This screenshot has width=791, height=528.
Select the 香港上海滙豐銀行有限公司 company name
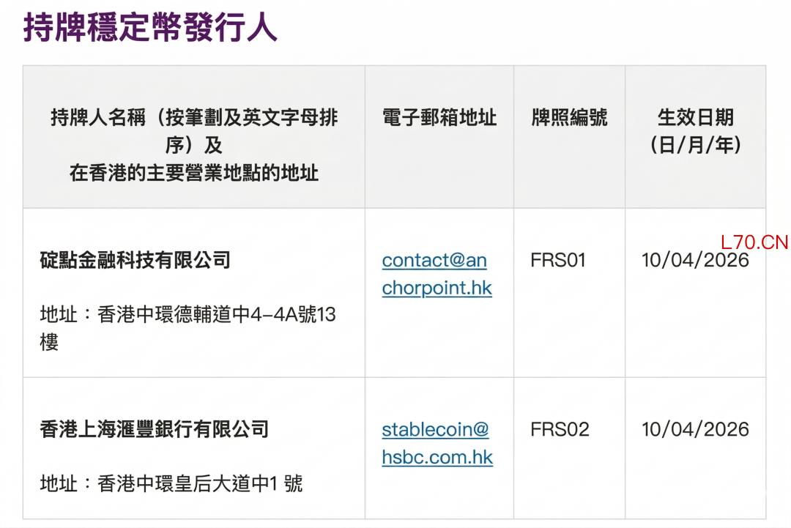coord(155,429)
